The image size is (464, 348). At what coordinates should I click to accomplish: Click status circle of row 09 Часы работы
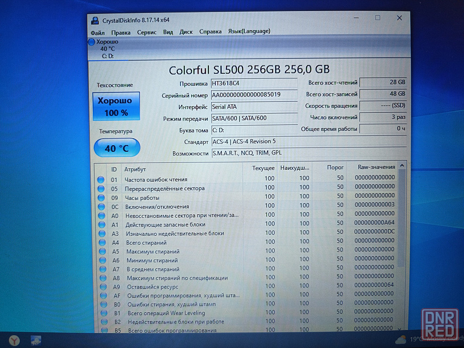point(102,197)
